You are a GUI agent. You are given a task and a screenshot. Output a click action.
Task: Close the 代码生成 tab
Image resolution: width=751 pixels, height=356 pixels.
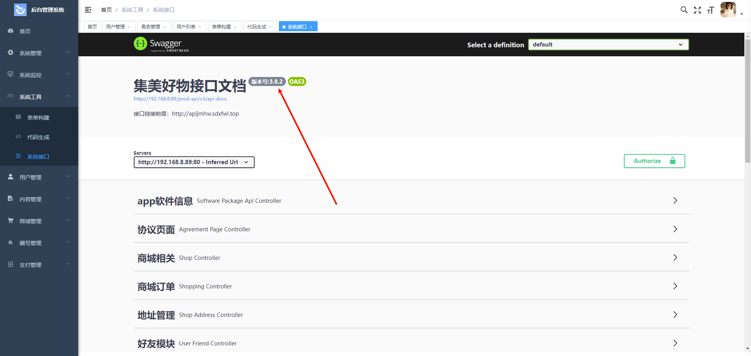pyautogui.click(x=270, y=27)
